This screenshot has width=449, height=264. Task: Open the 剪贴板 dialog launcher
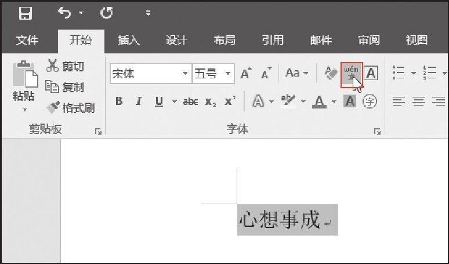tap(98, 132)
